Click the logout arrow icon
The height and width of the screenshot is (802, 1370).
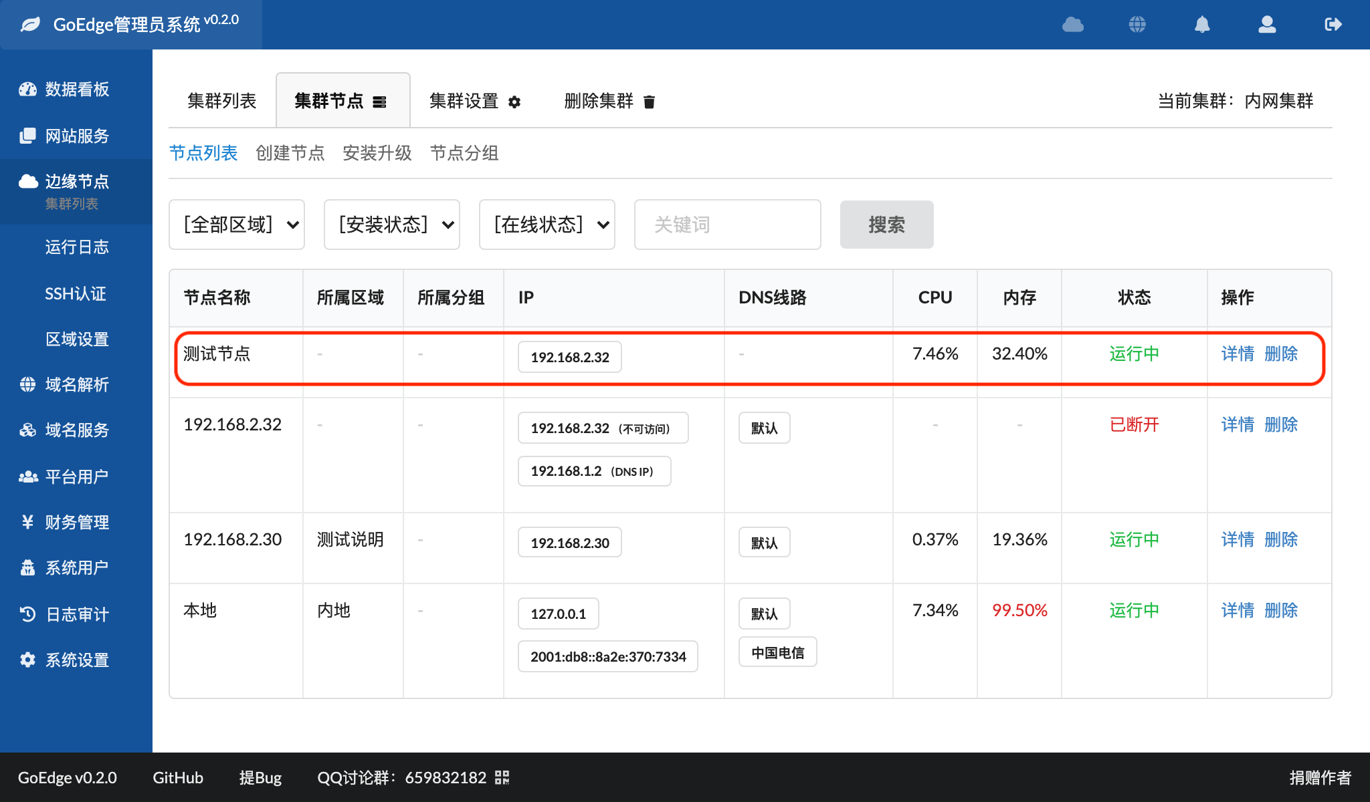pyautogui.click(x=1333, y=25)
